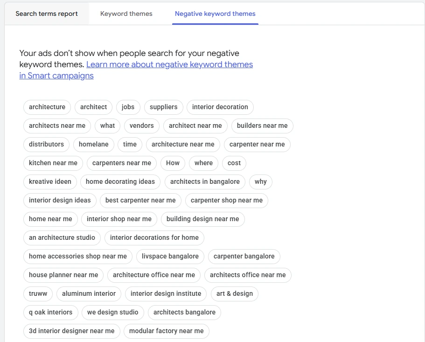This screenshot has height=342, width=425.
Task: Click the 'distributors' chip
Action: coord(46,145)
